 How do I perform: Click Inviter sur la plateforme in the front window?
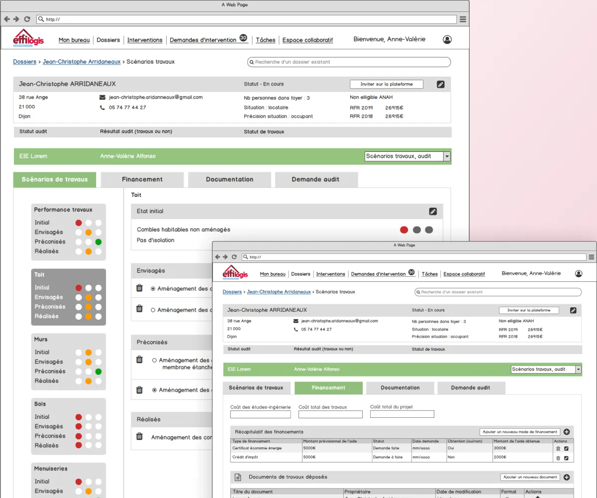[529, 310]
